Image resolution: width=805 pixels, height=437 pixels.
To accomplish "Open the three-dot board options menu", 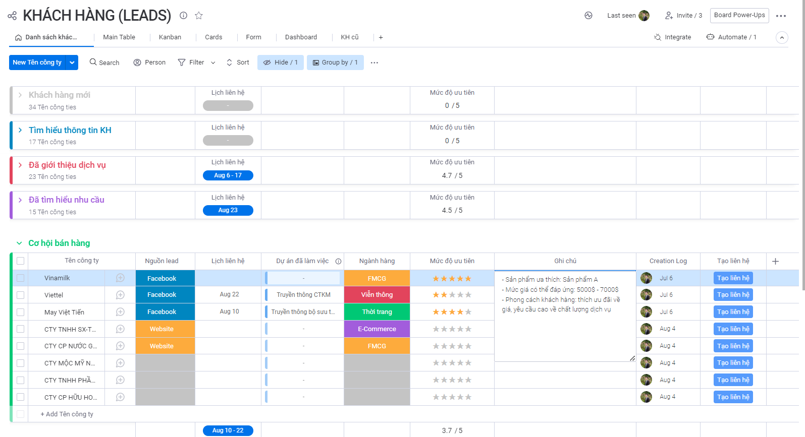I will (x=781, y=16).
